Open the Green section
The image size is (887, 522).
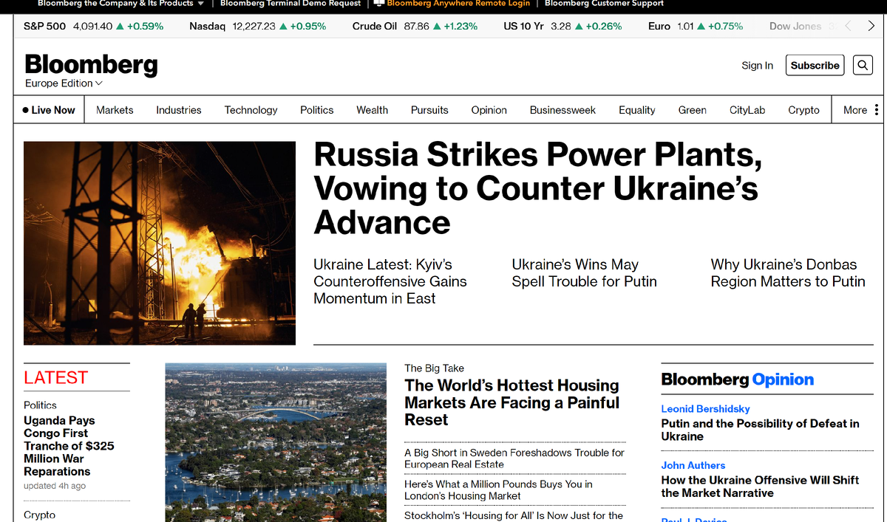(x=693, y=110)
